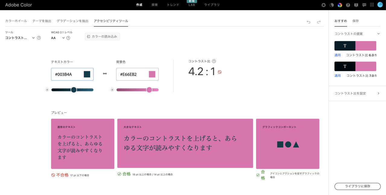Open the chat bubble icon in header
Viewport: 386px width, 195px height.
pyautogui.click(x=364, y=5)
